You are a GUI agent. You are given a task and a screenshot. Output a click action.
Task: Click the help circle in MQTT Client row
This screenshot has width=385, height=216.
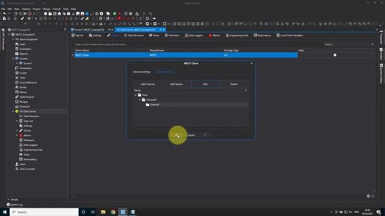click(x=335, y=55)
